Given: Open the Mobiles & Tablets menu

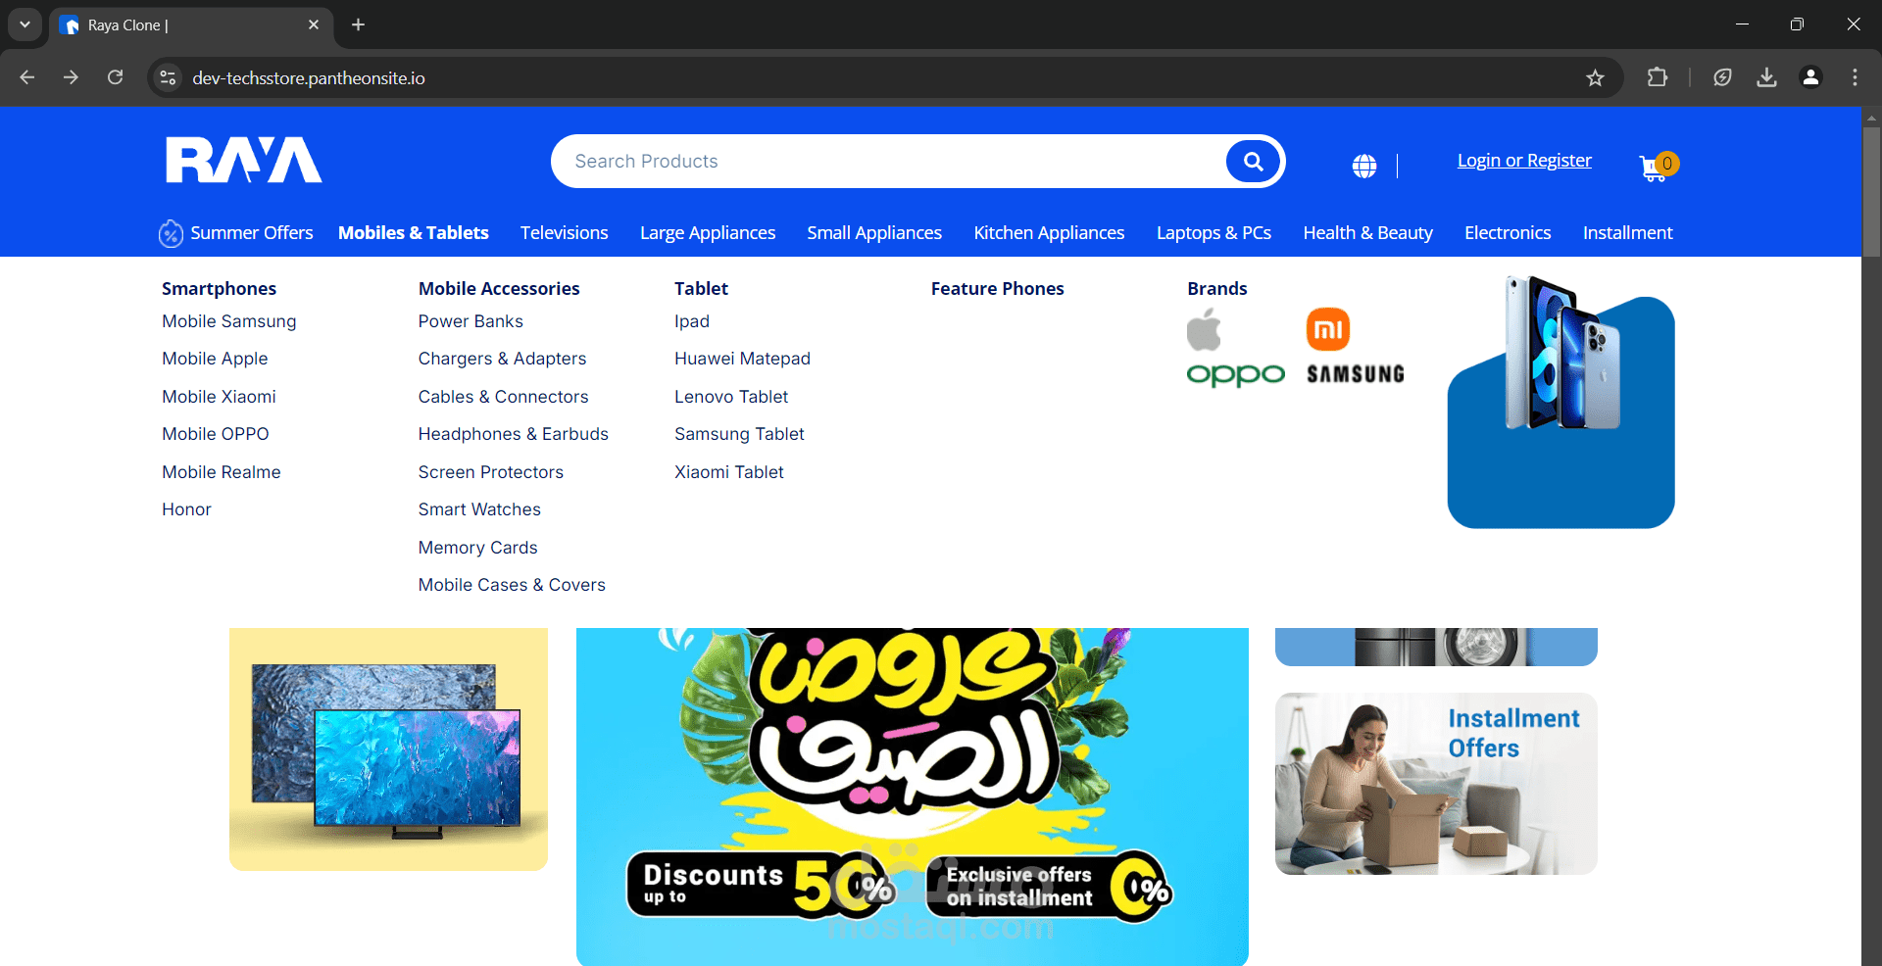Looking at the screenshot, I should [414, 233].
